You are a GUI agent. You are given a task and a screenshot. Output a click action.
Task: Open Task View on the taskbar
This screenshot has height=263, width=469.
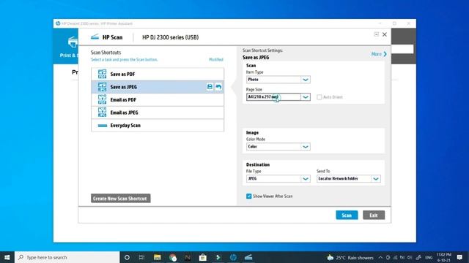click(x=141, y=257)
